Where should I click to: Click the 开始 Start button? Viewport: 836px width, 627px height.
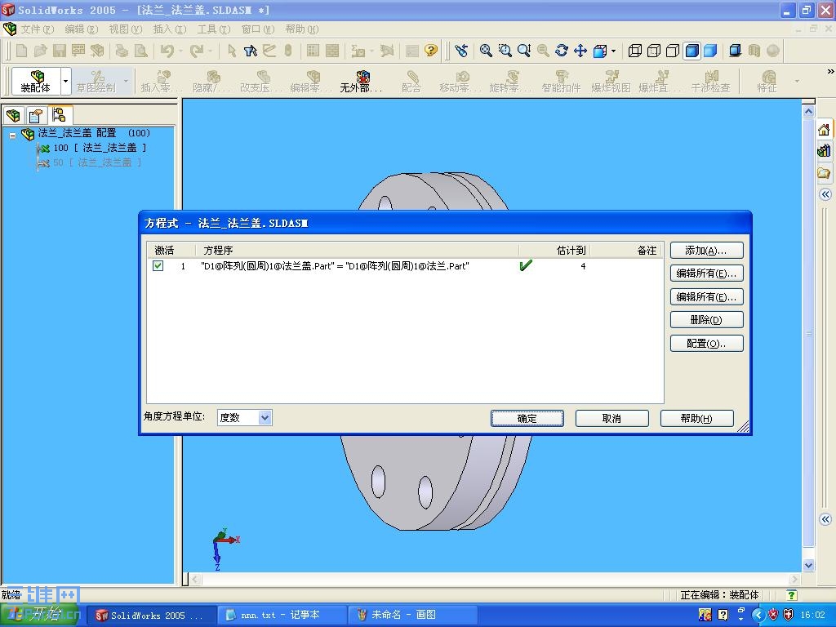[41, 615]
